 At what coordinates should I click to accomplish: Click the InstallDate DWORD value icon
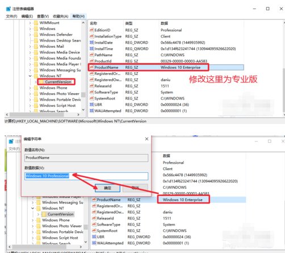tap(91, 43)
